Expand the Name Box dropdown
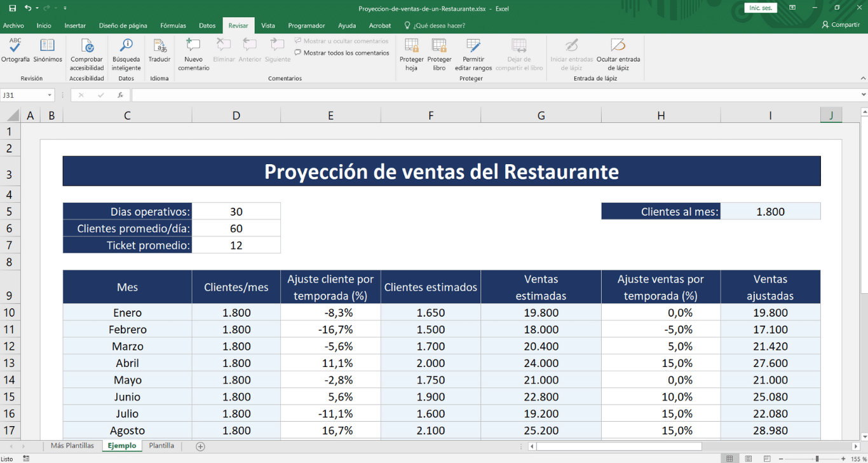Screen dimensions: 868x463 (50, 95)
